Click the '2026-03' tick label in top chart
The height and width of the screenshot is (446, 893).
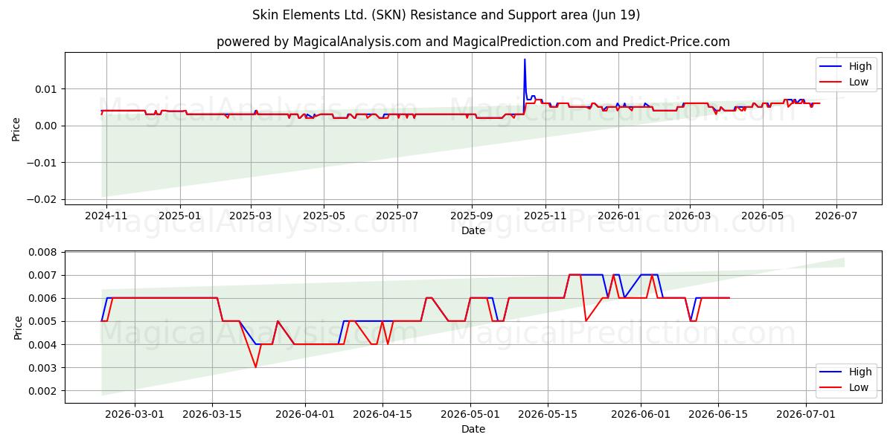(x=689, y=216)
